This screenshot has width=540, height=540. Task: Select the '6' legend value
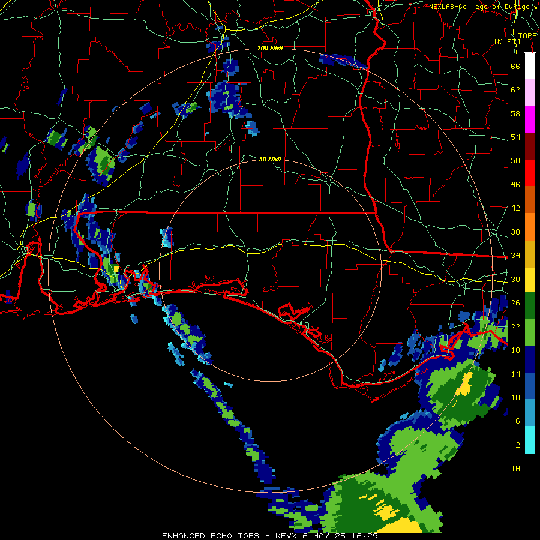[517, 421]
